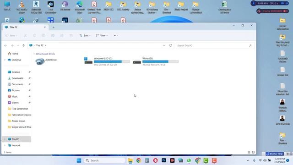The height and width of the screenshot is (165, 293).
Task: Click the Rename icon in toolbar
Action: tap(53, 36)
